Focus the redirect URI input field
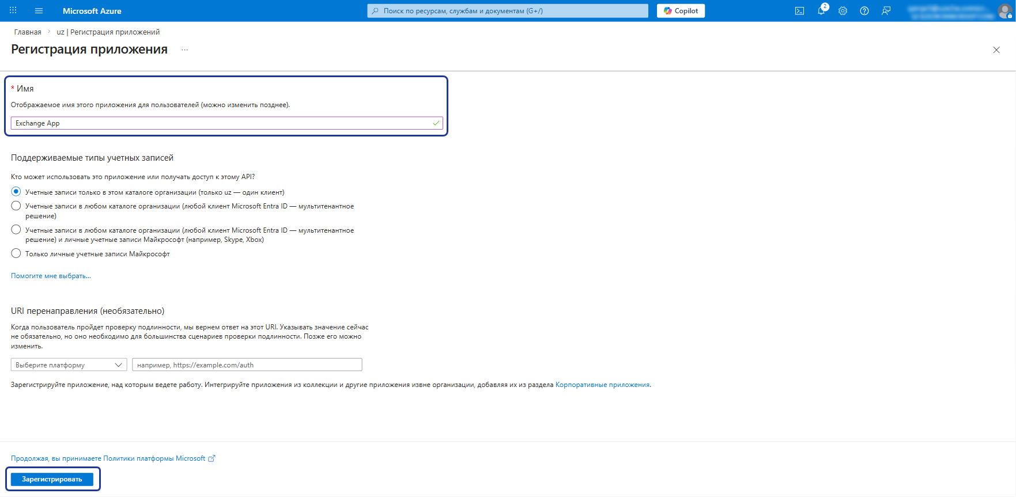 (247, 365)
